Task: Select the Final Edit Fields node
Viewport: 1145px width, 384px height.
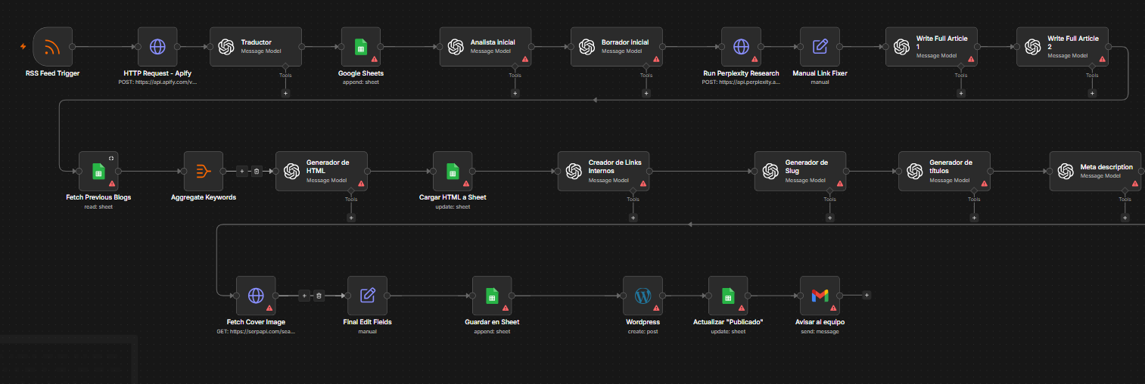Action: click(367, 295)
